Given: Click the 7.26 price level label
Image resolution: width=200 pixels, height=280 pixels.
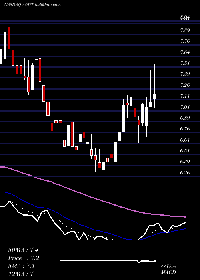Looking at the screenshot, I should click(x=185, y=85).
